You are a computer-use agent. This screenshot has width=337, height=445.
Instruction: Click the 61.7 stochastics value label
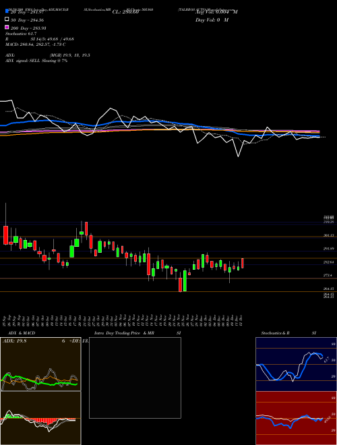coord(326,359)
